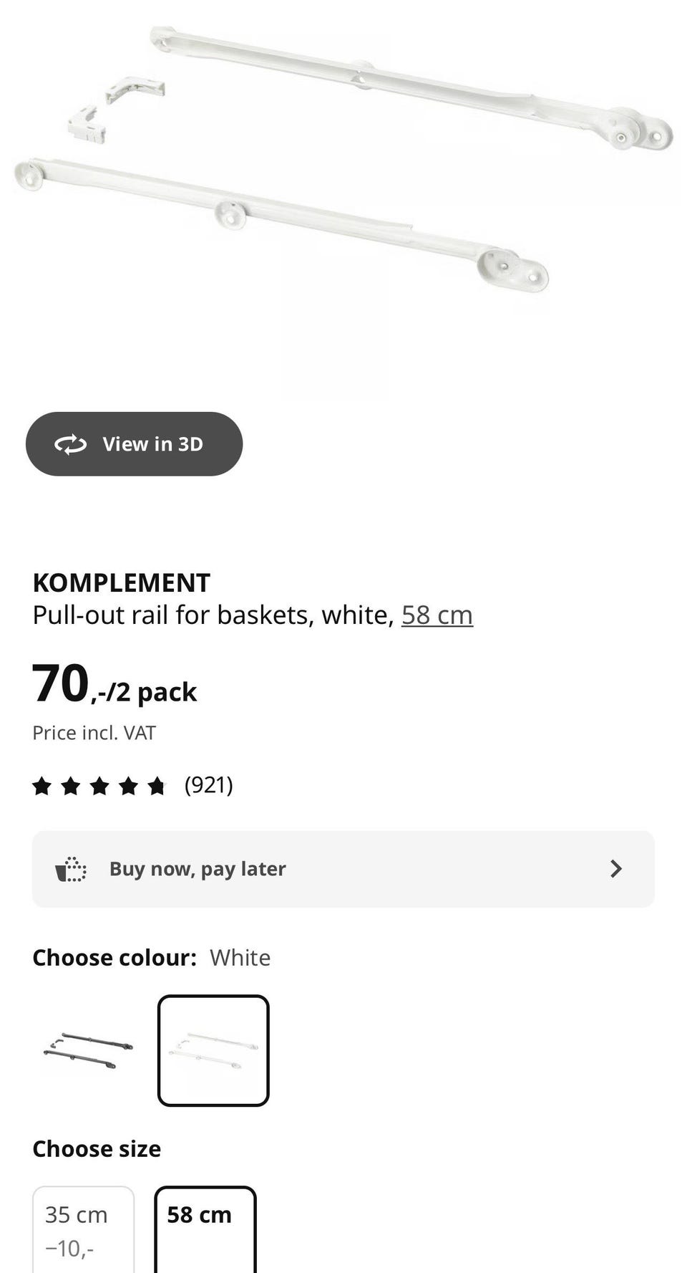The height and width of the screenshot is (1273, 687).
Task: Click the small bracket parts in image
Action: pos(114,111)
